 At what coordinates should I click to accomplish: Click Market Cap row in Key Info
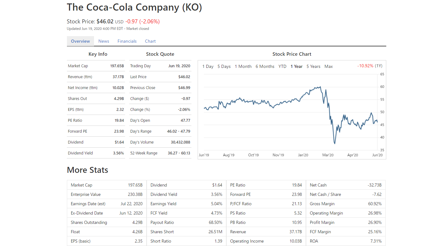(96, 66)
